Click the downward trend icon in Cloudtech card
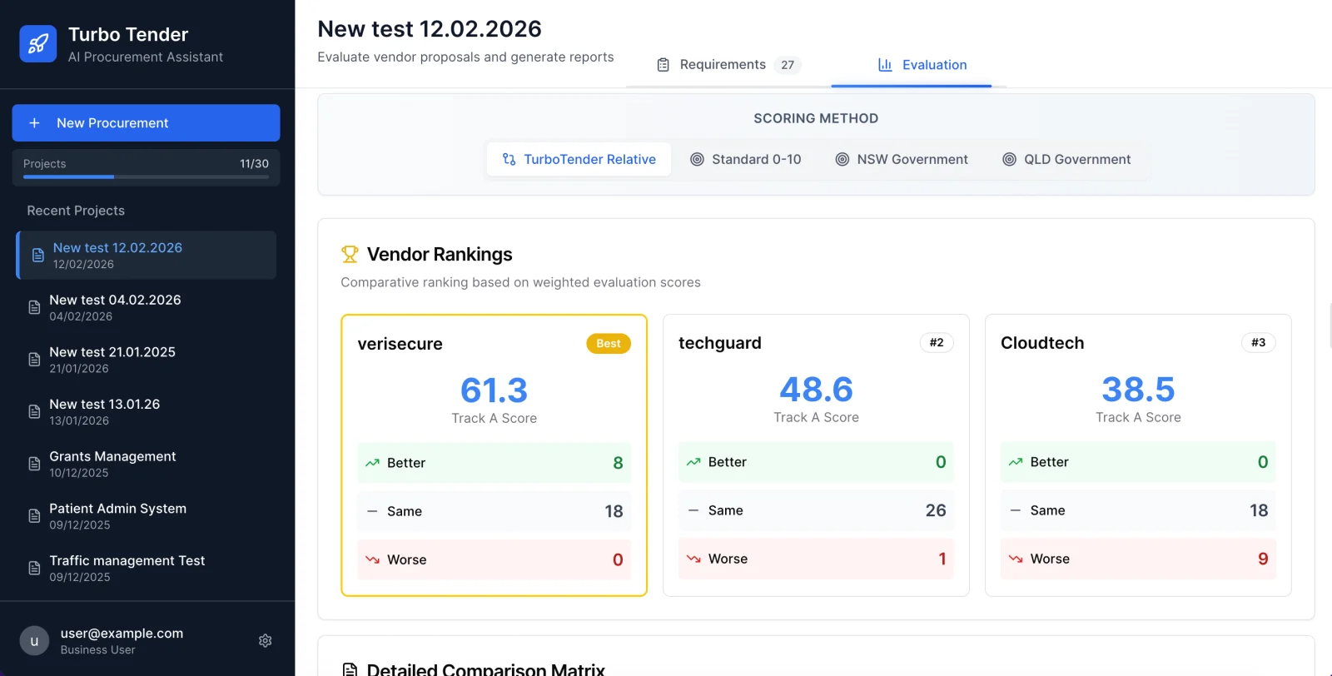 (1016, 559)
